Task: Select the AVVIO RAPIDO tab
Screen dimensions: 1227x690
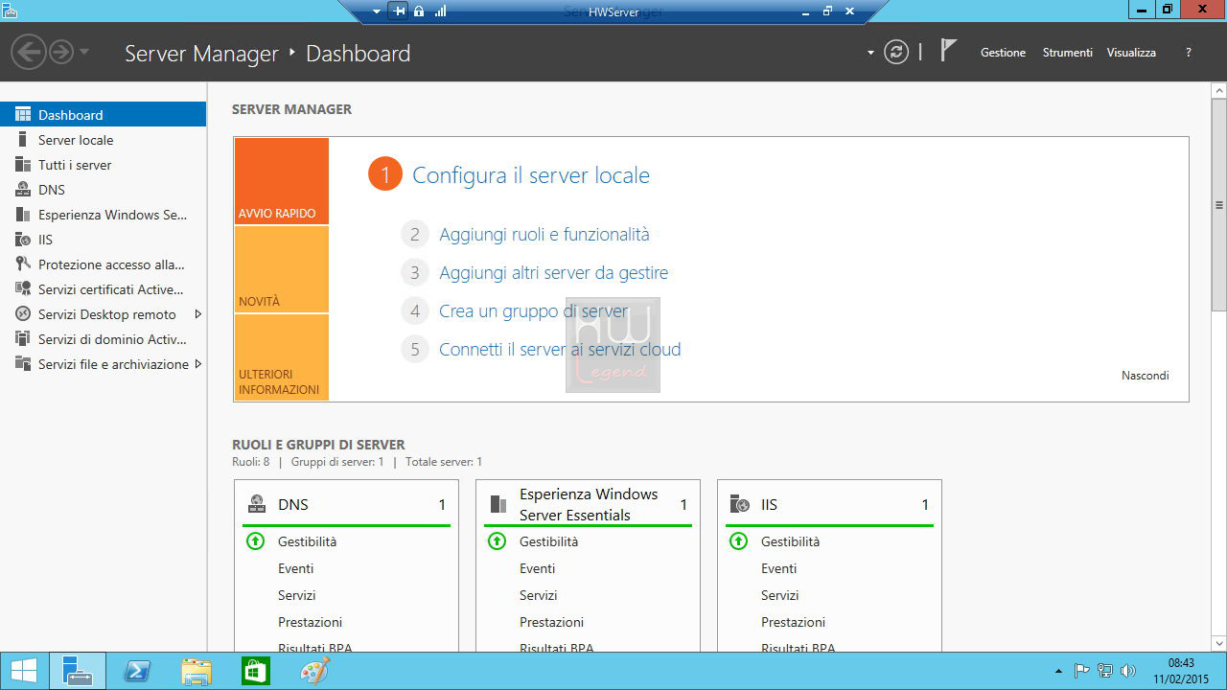Action: point(281,181)
